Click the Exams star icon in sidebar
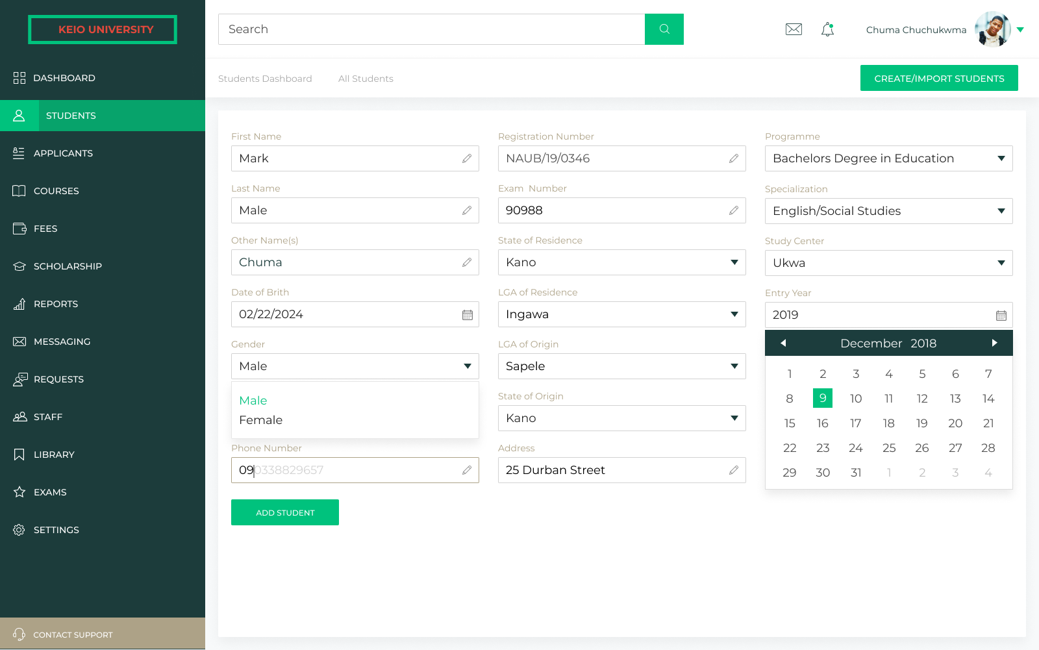Image resolution: width=1039 pixels, height=650 pixels. (19, 492)
